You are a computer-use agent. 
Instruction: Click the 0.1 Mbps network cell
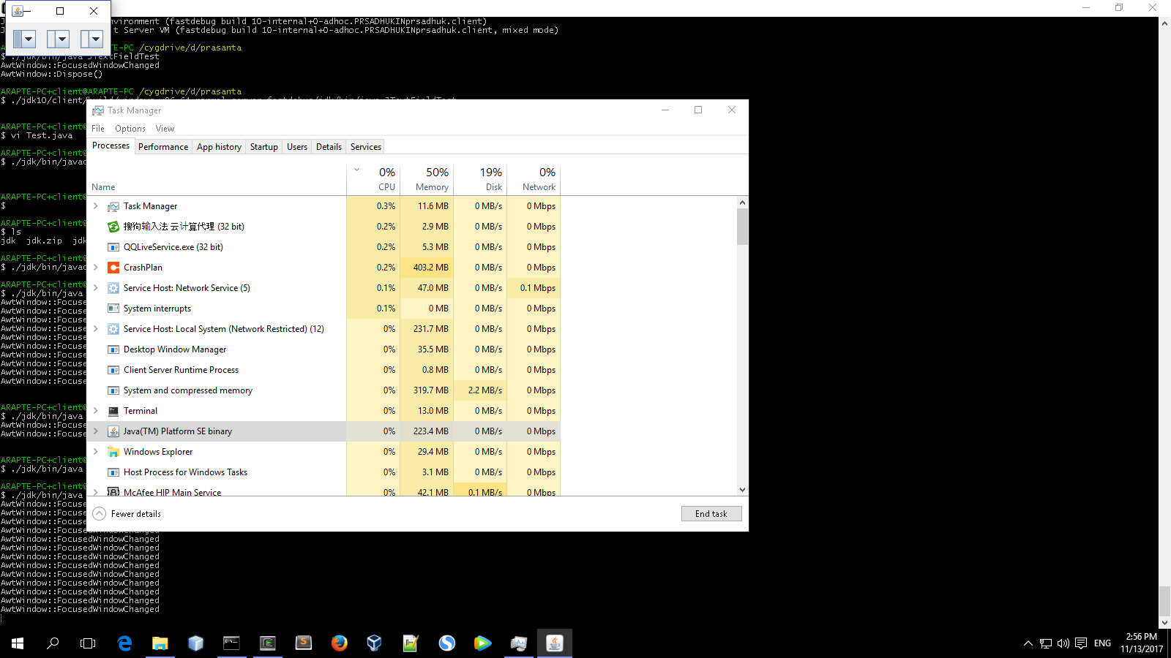pyautogui.click(x=534, y=288)
